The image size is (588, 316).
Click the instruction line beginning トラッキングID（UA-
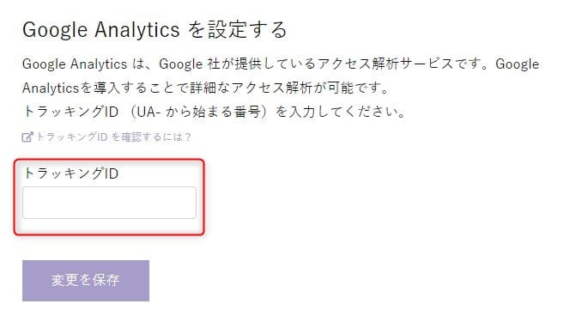pos(215,112)
